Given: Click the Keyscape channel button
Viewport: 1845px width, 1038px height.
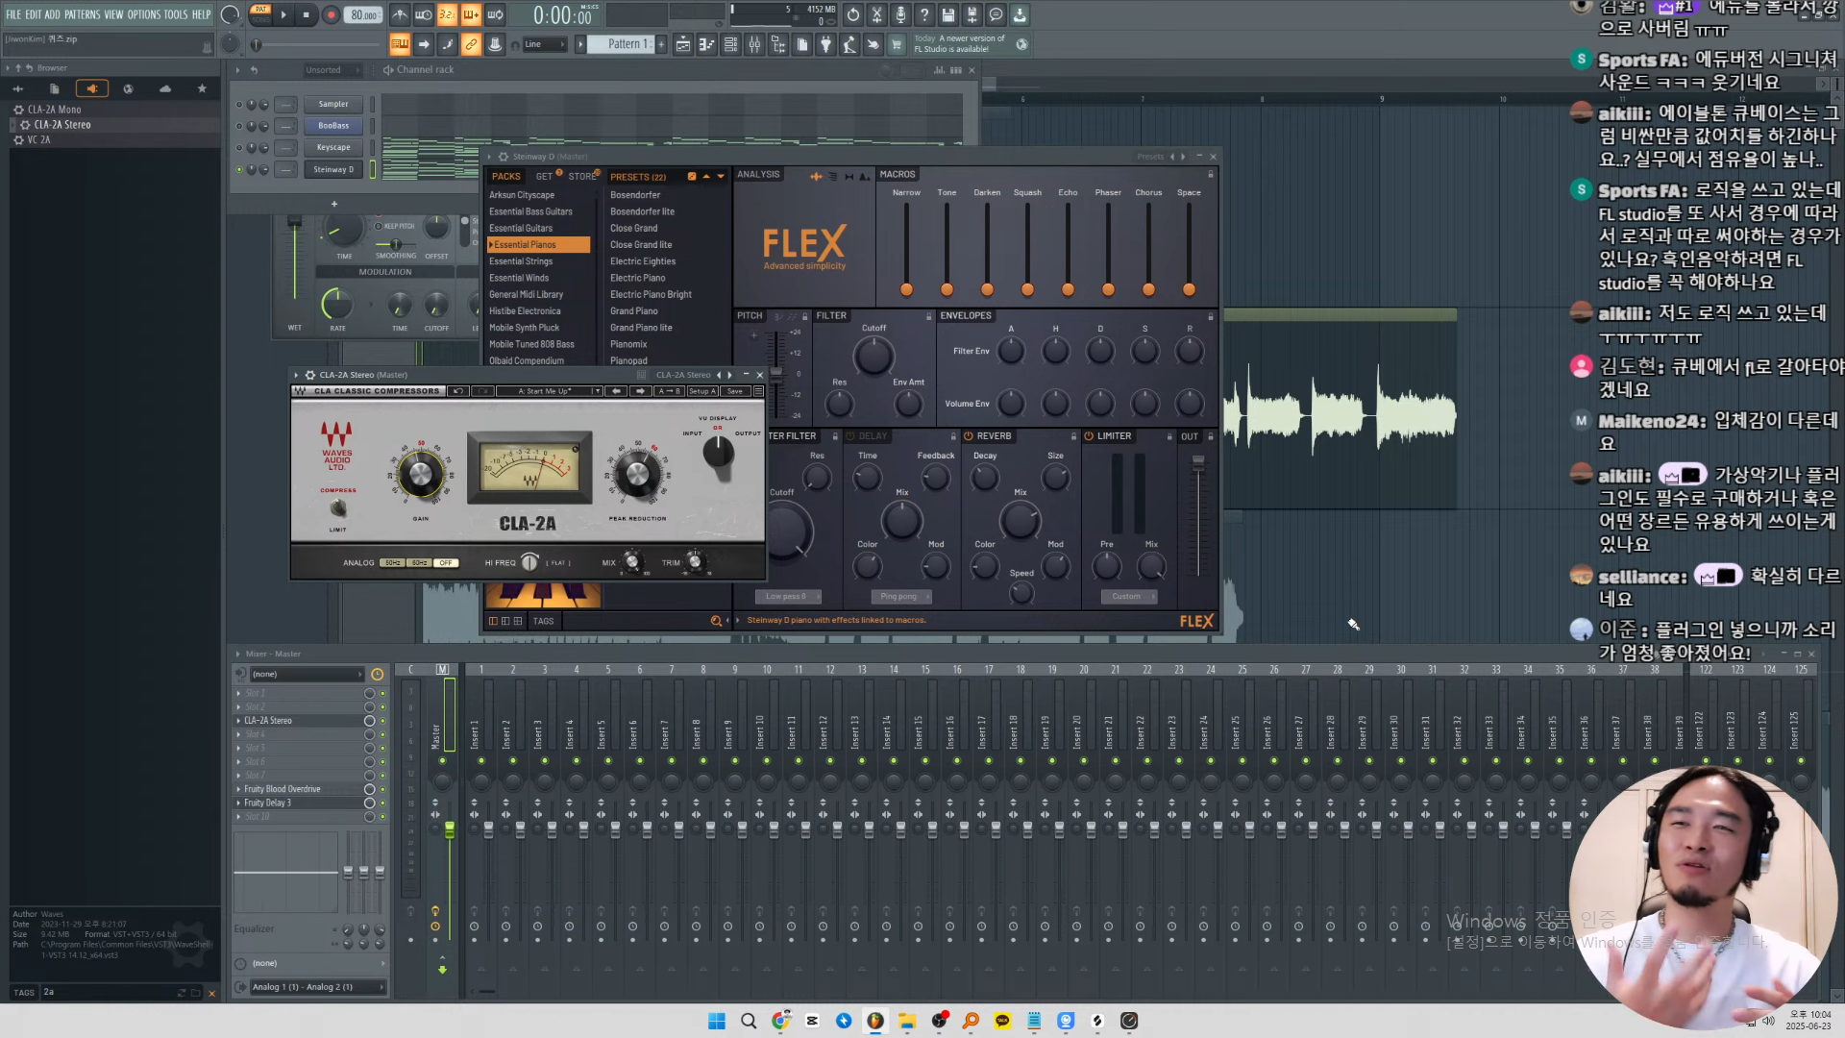Looking at the screenshot, I should click(333, 148).
